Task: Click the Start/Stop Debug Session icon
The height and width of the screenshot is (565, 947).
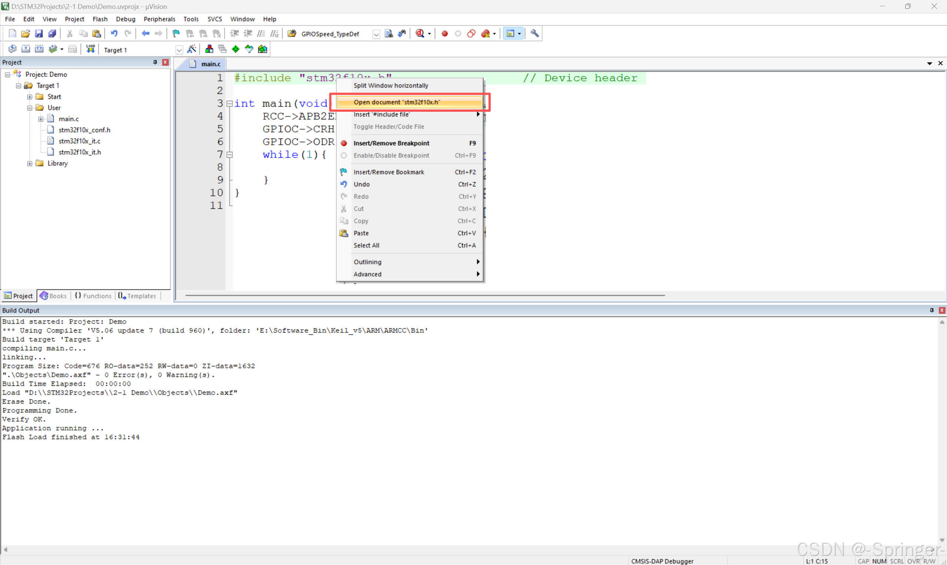Action: coord(420,34)
